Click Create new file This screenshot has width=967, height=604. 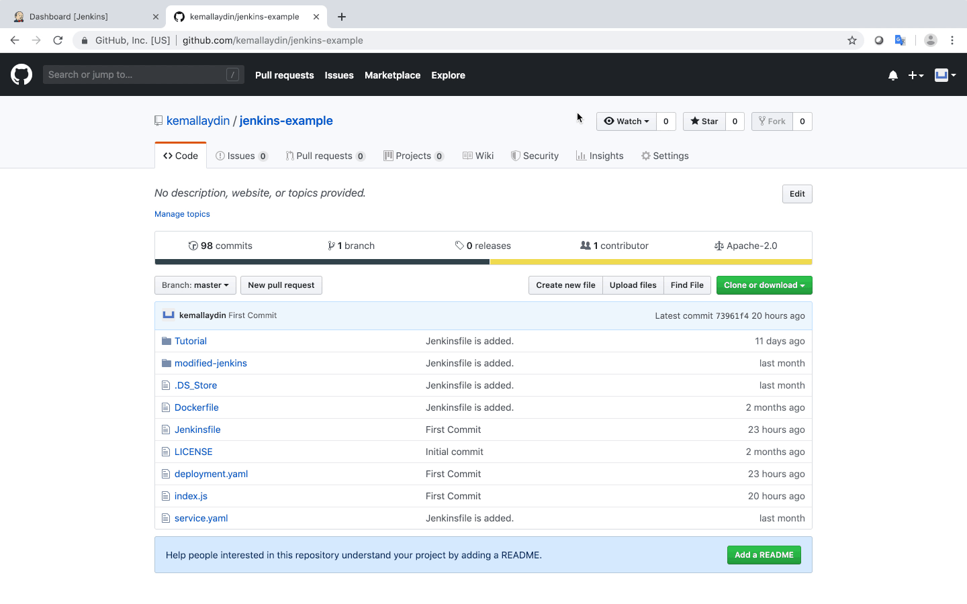pyautogui.click(x=565, y=285)
